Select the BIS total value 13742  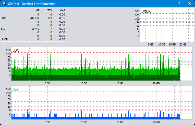(x=35, y=29)
